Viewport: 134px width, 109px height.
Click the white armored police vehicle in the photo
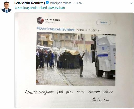click(x=104, y=56)
